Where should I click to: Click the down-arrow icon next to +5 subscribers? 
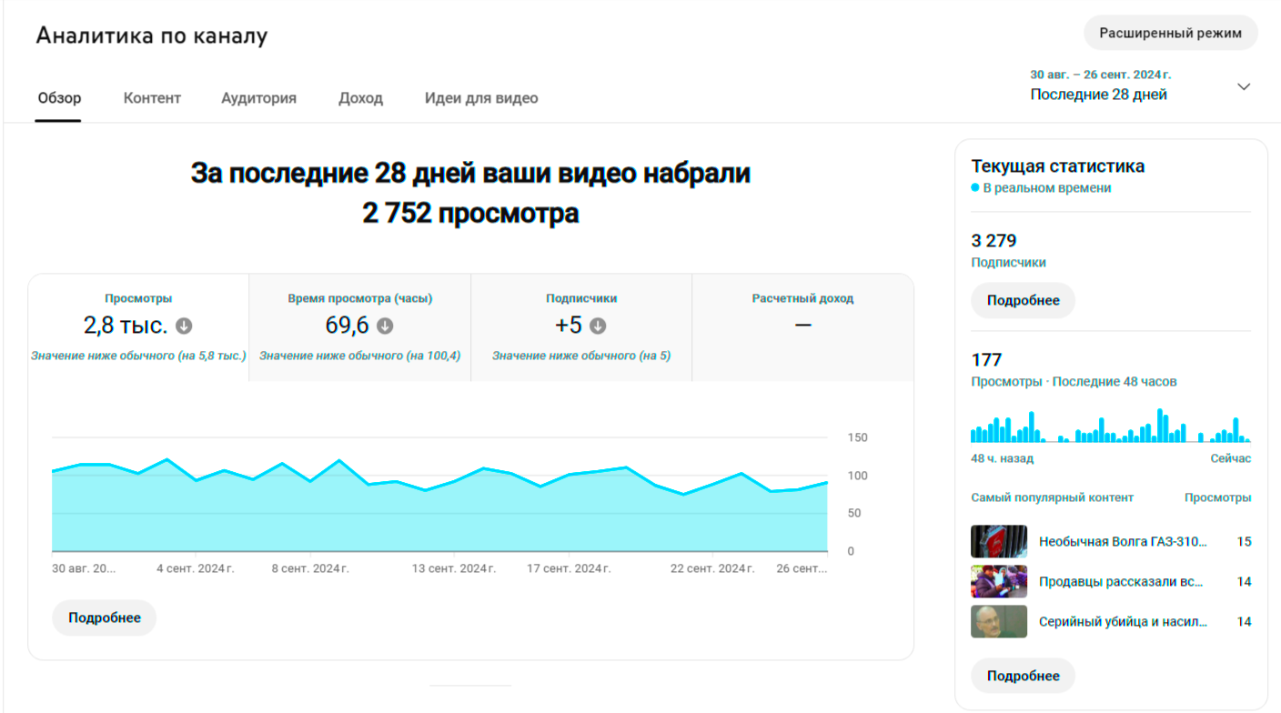[598, 326]
